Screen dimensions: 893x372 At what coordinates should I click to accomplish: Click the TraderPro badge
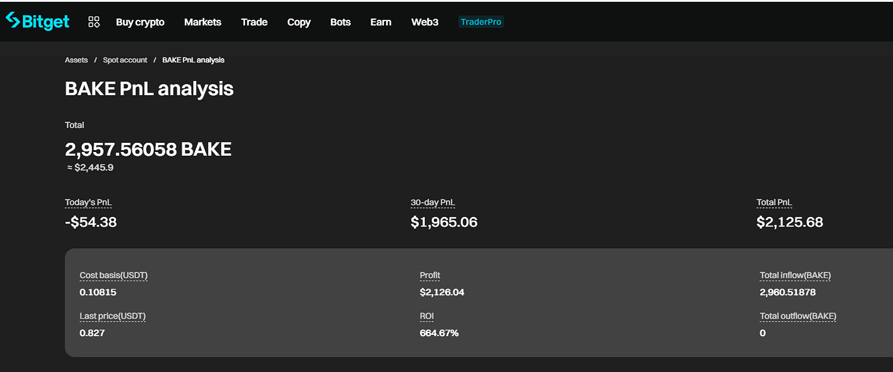point(481,22)
